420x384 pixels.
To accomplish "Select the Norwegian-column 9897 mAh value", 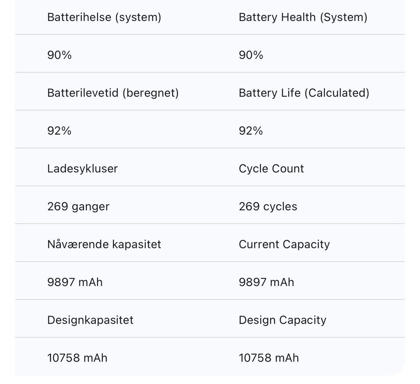I will (x=75, y=282).
